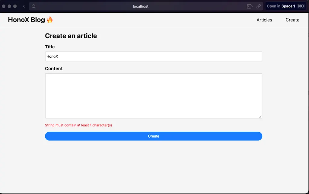Viewport: 309px width, 194px height.
Task: Click the search magnifier icon in address bar
Action: coord(34,6)
